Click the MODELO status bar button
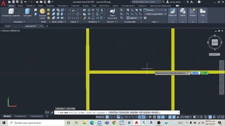This screenshot has width=225, height=126. (100, 117)
